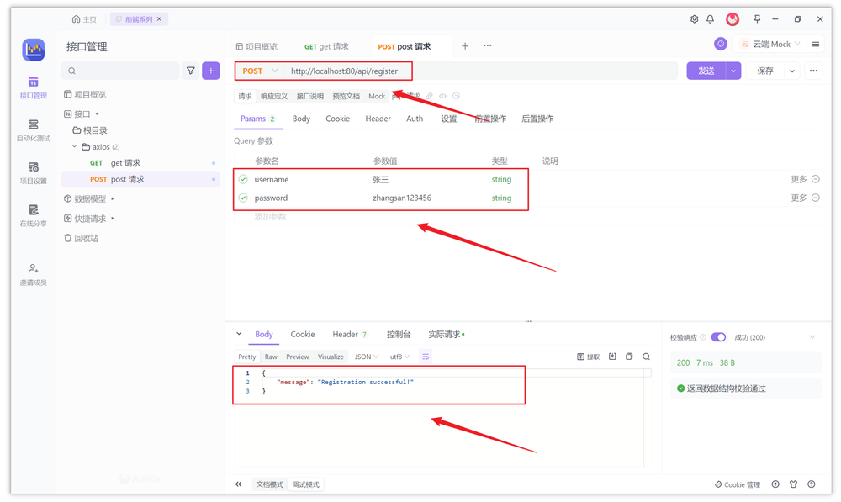Click the shirt theme icon in the status bar
Screen dimensions: 841x502
(793, 484)
